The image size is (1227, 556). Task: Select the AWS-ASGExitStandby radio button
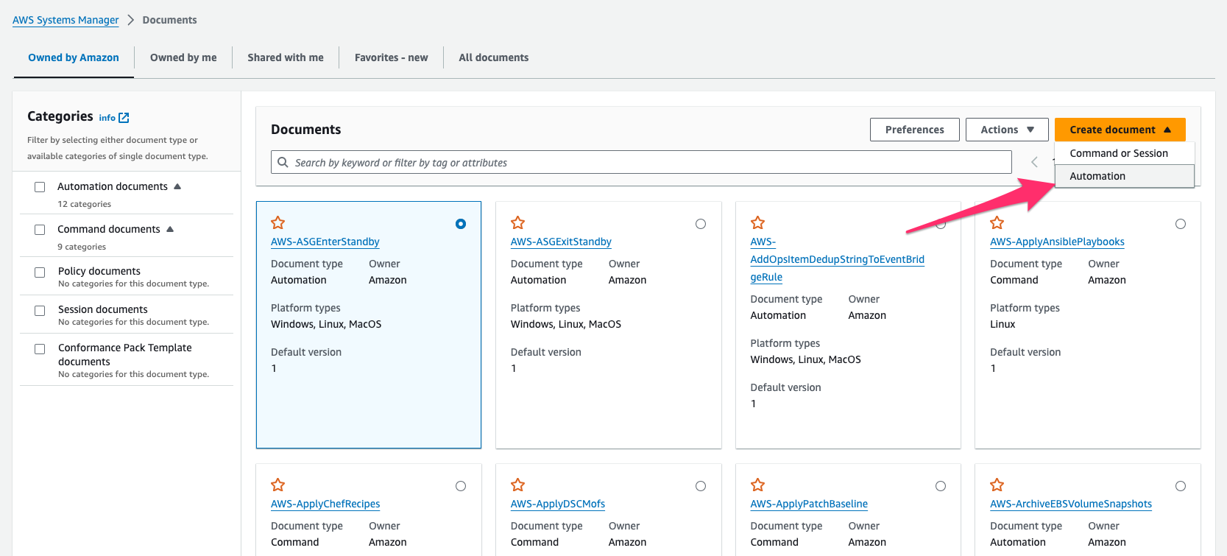coord(701,224)
